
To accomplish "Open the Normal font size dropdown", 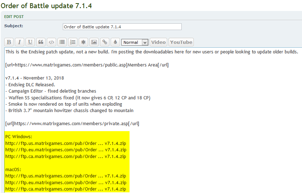I will (134, 42).
